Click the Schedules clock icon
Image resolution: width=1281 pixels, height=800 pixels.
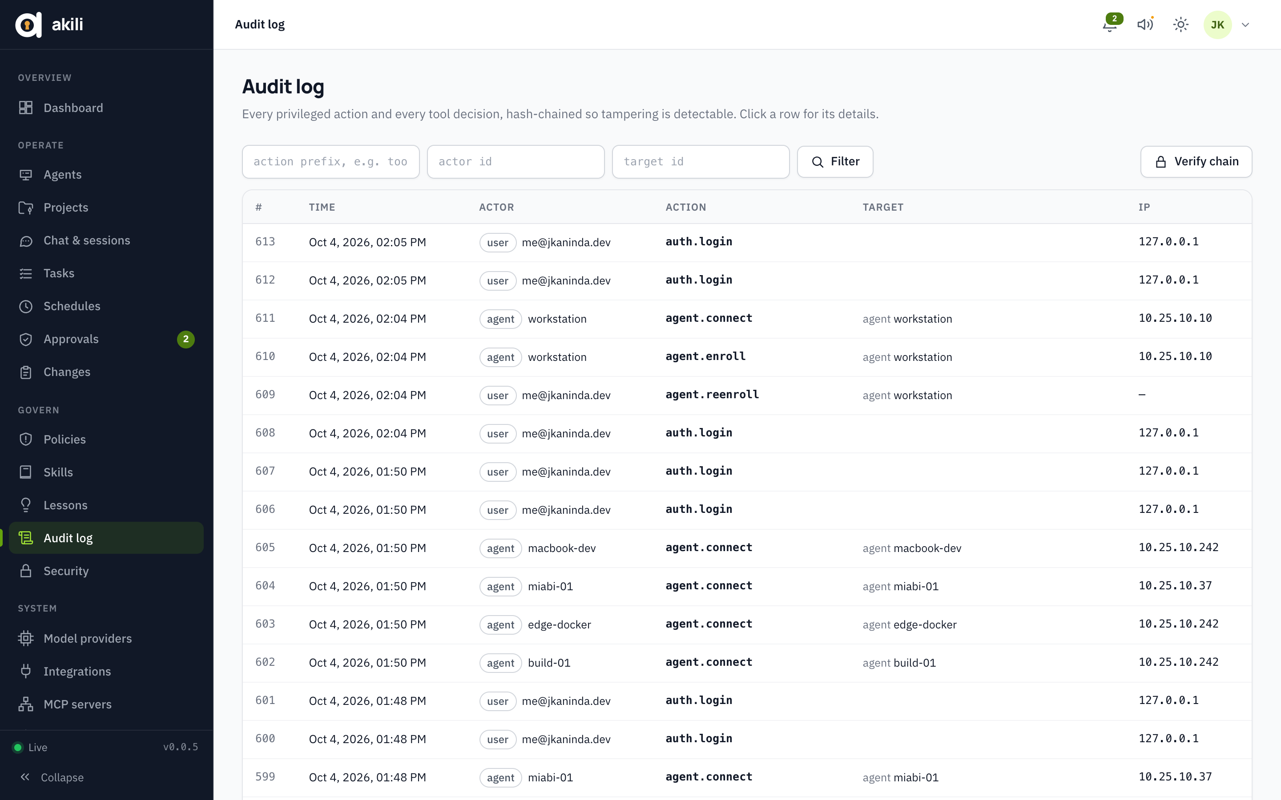25,306
